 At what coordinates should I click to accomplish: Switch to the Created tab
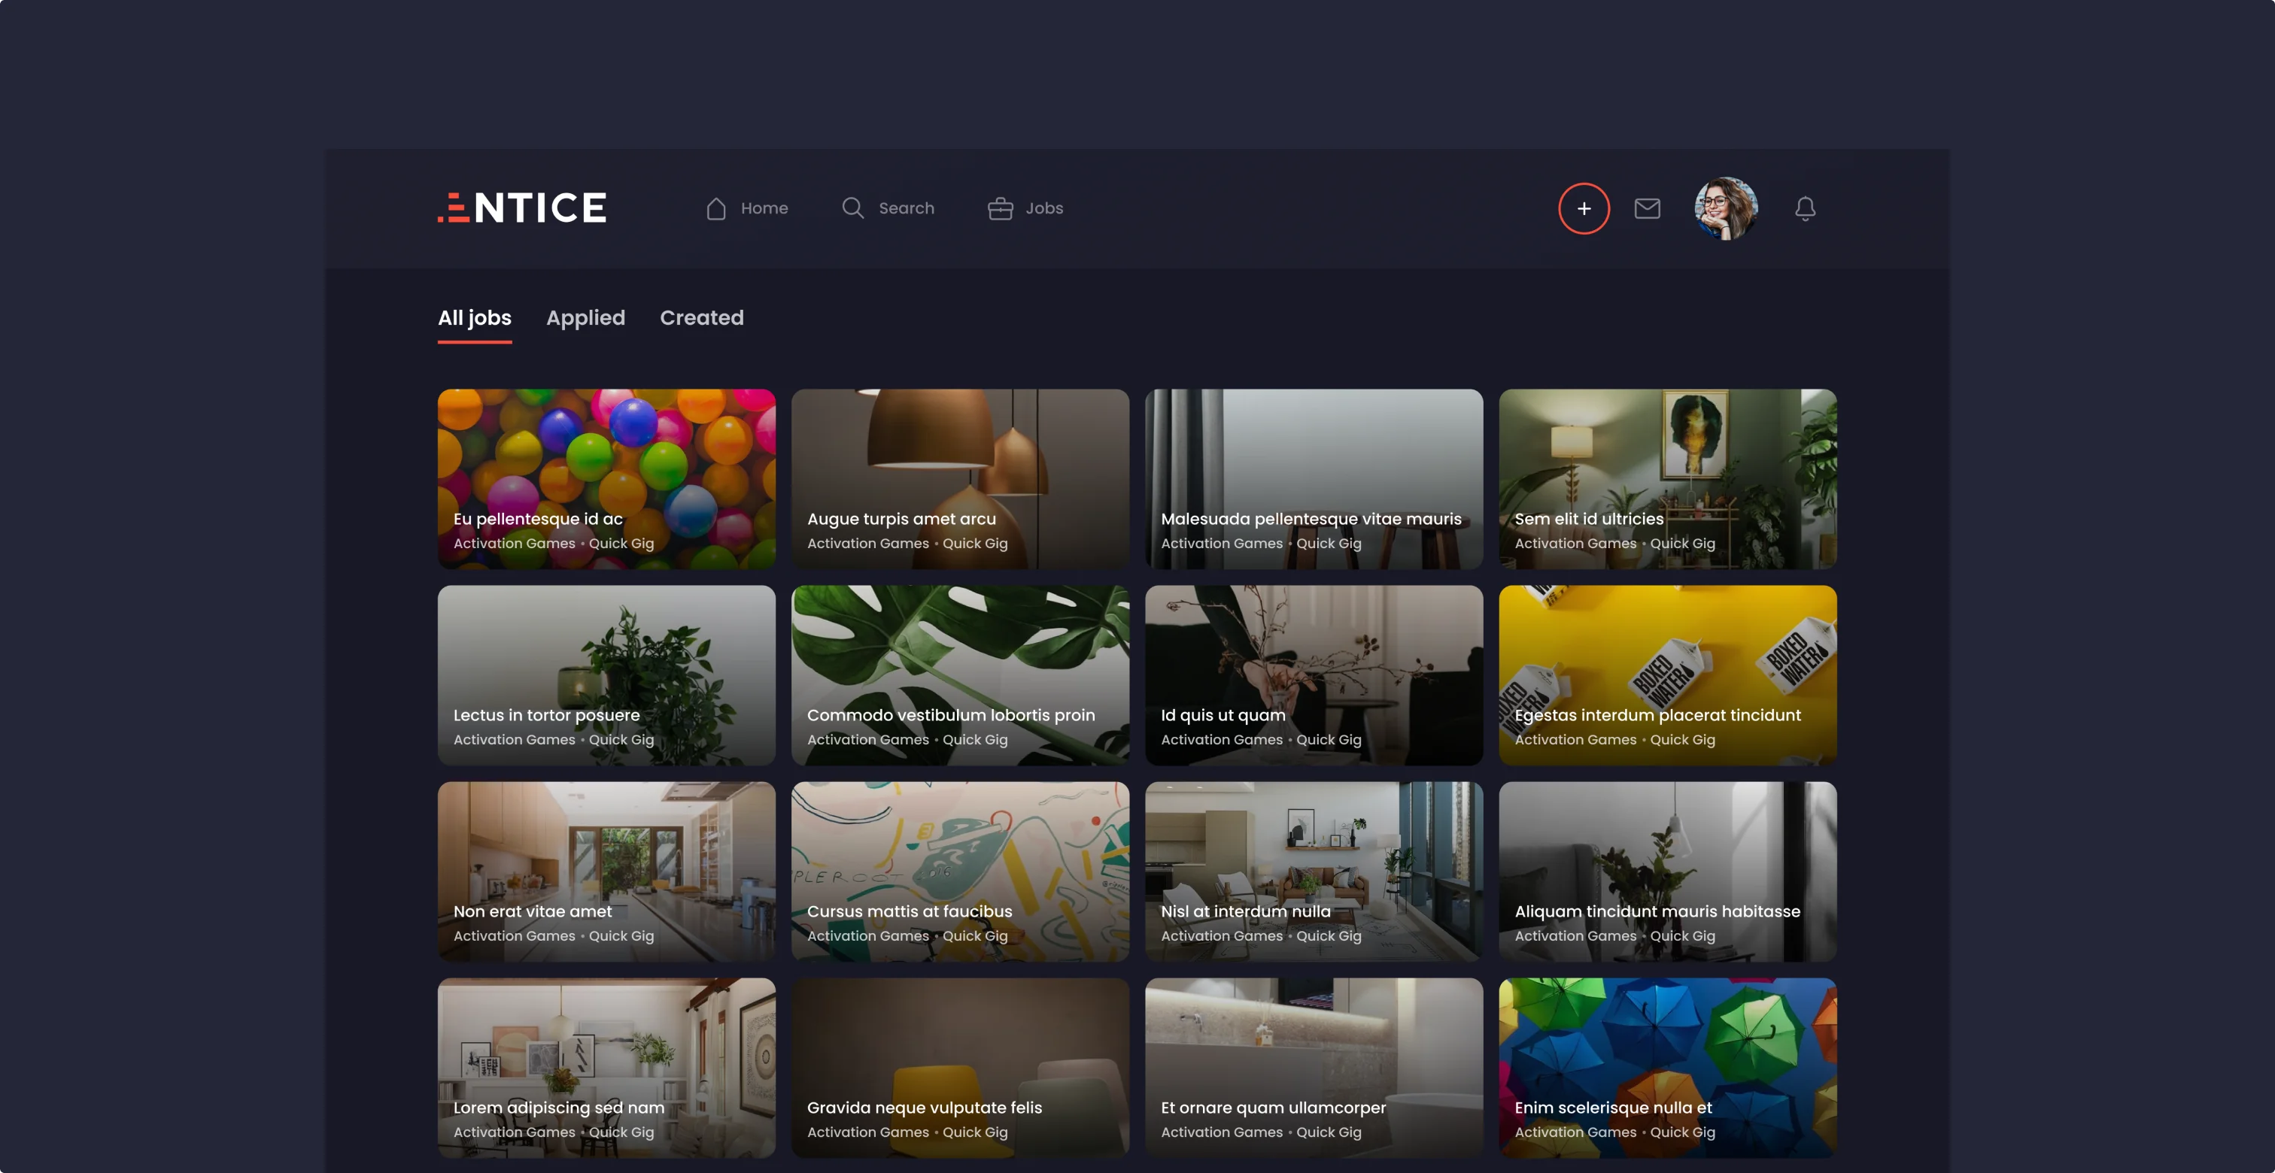(x=701, y=318)
